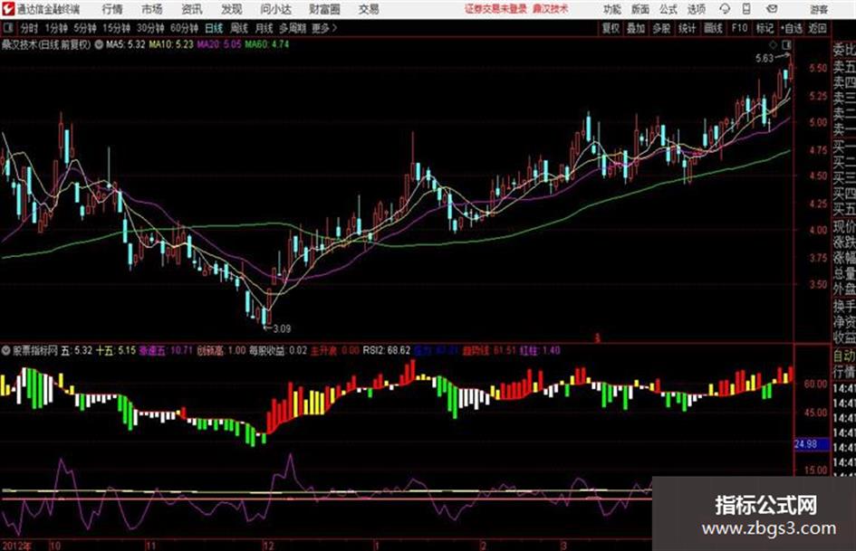Click the 5.63 high price marker
The width and height of the screenshot is (856, 551).
tap(765, 58)
